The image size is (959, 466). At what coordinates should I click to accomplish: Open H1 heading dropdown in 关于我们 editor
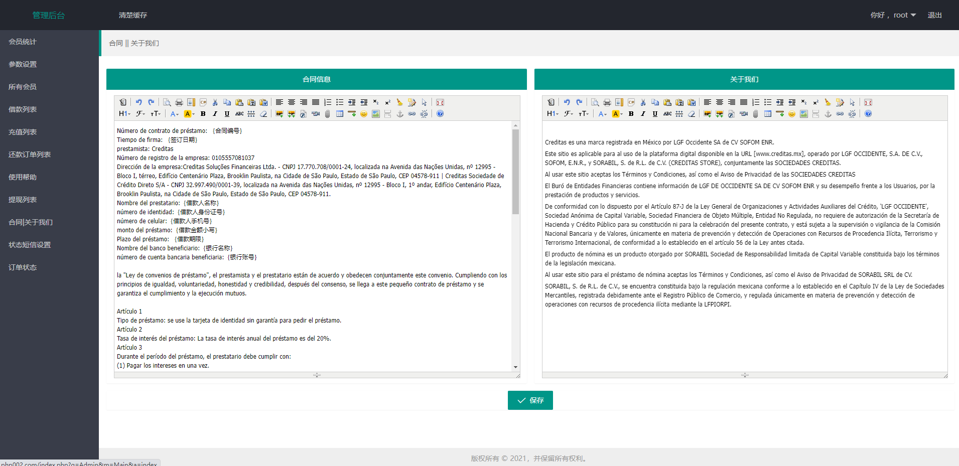[x=553, y=114]
